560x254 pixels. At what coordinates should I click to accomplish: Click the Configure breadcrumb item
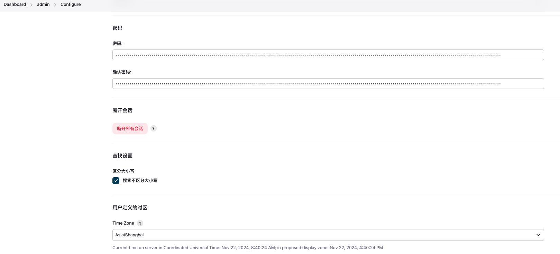coord(71,4)
